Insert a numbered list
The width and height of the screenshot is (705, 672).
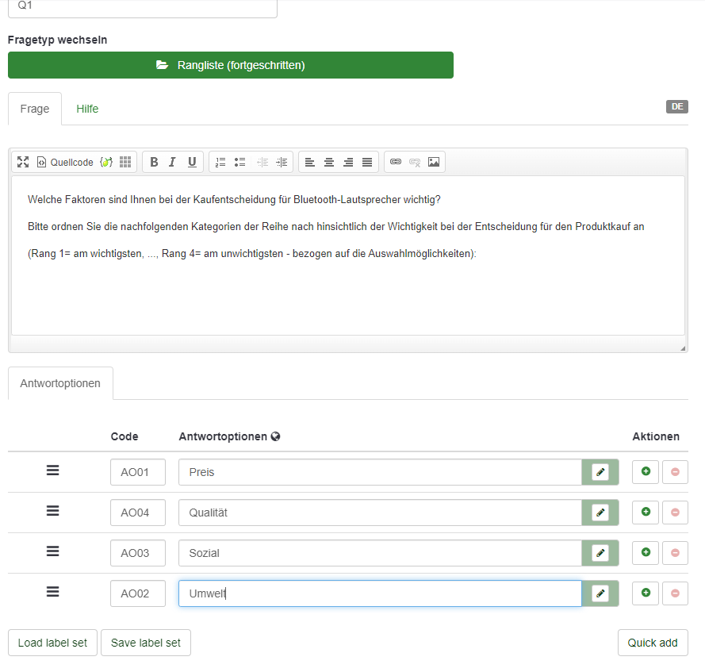pyautogui.click(x=220, y=162)
